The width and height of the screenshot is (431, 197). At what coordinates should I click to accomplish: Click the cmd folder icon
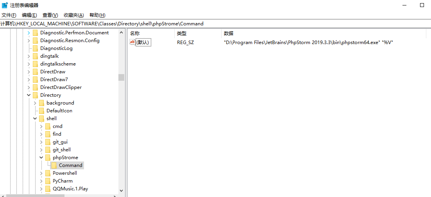pyautogui.click(x=48, y=126)
